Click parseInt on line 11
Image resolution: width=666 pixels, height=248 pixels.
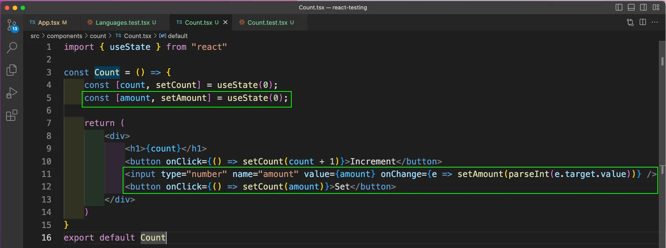(x=529, y=174)
